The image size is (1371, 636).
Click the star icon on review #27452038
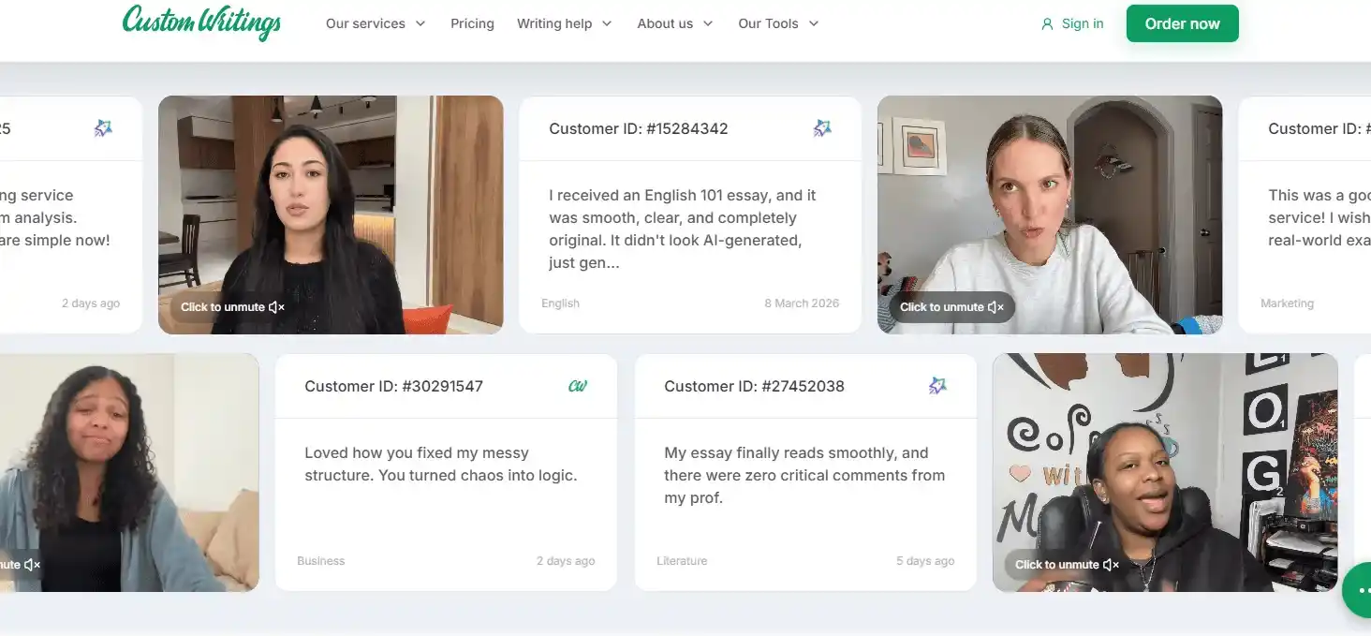tap(937, 386)
